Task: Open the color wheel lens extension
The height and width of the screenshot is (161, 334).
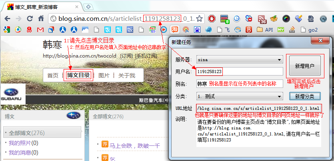Action: click(x=286, y=19)
